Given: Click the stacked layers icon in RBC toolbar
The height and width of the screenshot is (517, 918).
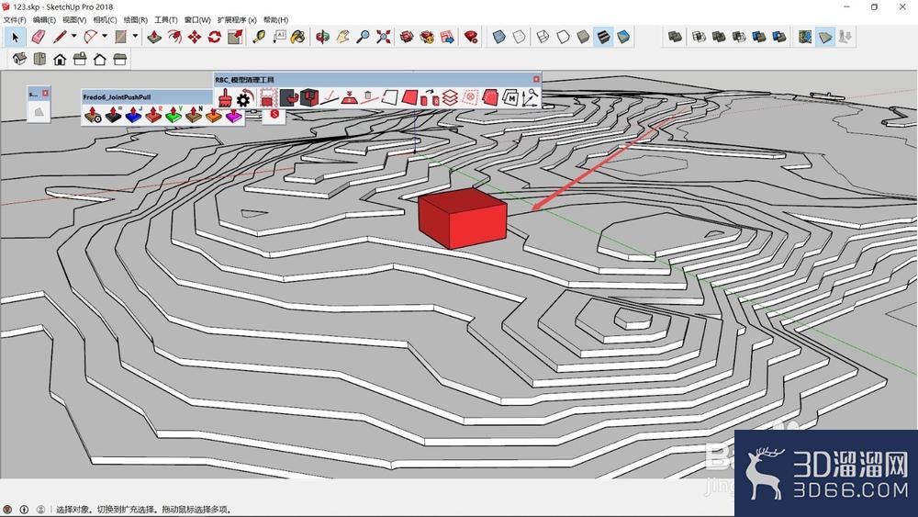Looking at the screenshot, I should click(x=450, y=97).
